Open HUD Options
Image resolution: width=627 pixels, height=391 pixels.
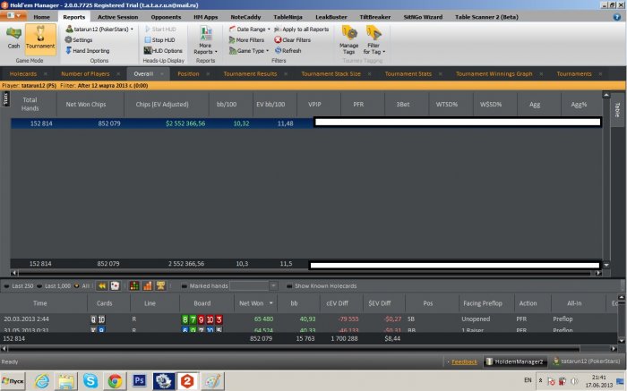[163, 51]
